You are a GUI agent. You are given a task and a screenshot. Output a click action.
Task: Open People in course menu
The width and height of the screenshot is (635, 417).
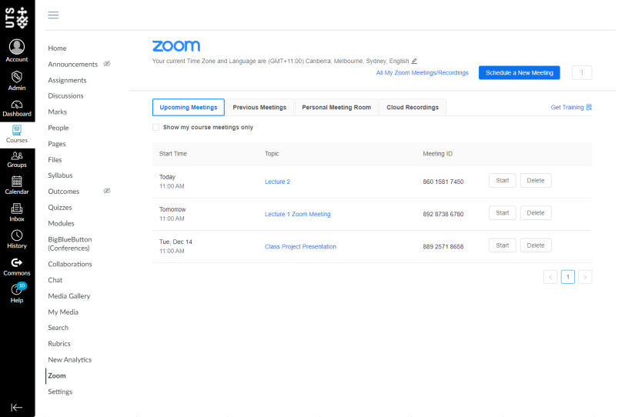point(58,128)
